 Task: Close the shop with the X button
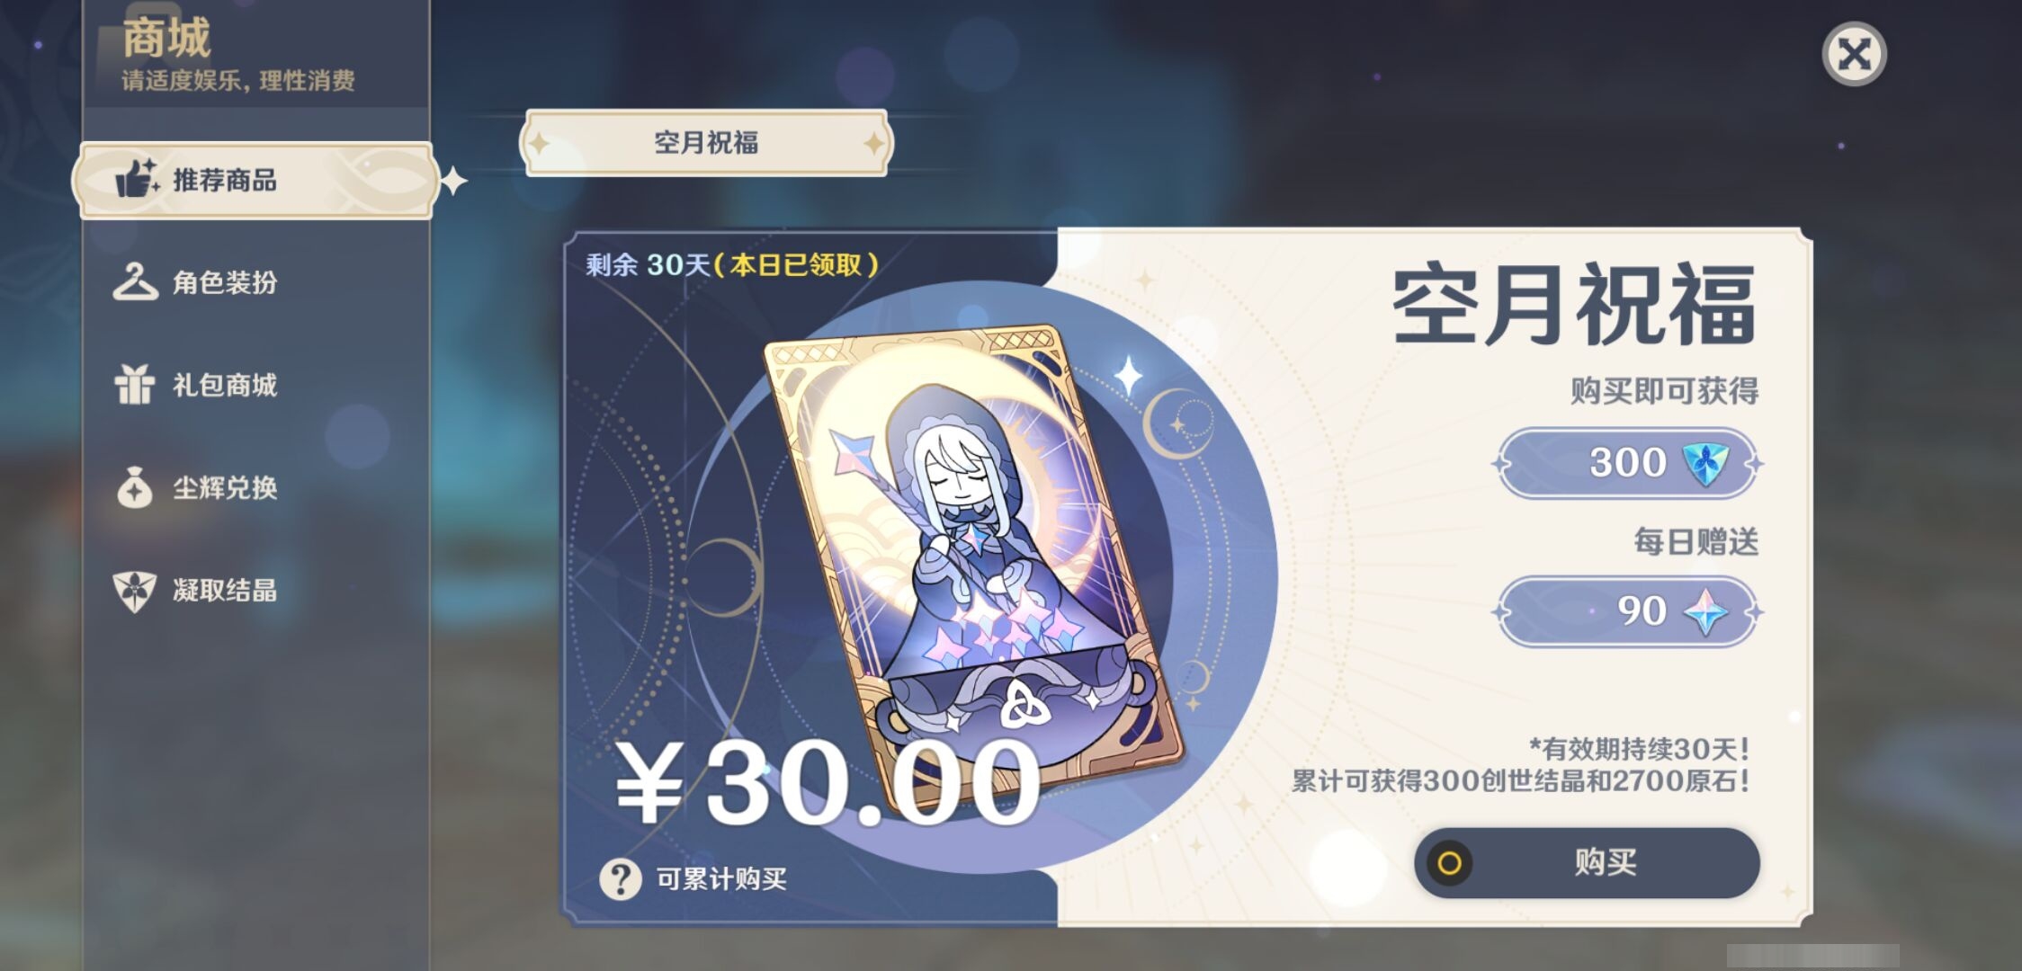point(1854,54)
